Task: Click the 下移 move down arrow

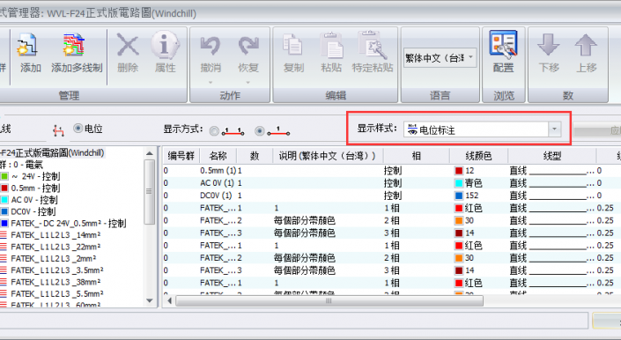Action: pos(549,44)
